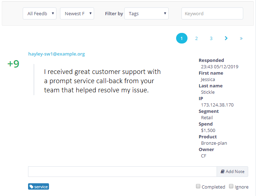The width and height of the screenshot is (256, 196).
Task: Click the +9 score value
Action: (13, 64)
